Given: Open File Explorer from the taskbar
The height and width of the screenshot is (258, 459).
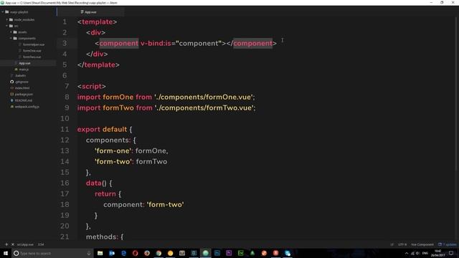Looking at the screenshot, I should point(100,253).
